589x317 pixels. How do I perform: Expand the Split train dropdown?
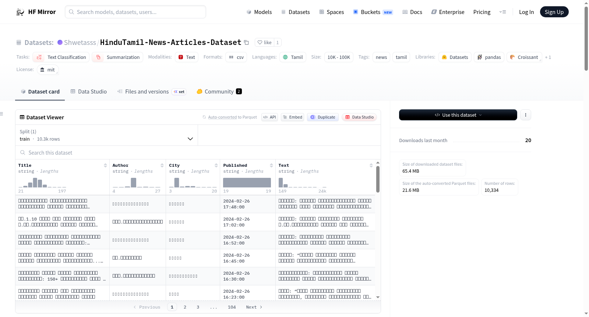(x=106, y=135)
